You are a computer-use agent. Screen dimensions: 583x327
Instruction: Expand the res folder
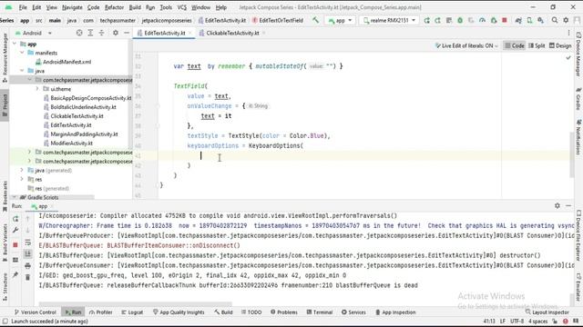click(22, 179)
